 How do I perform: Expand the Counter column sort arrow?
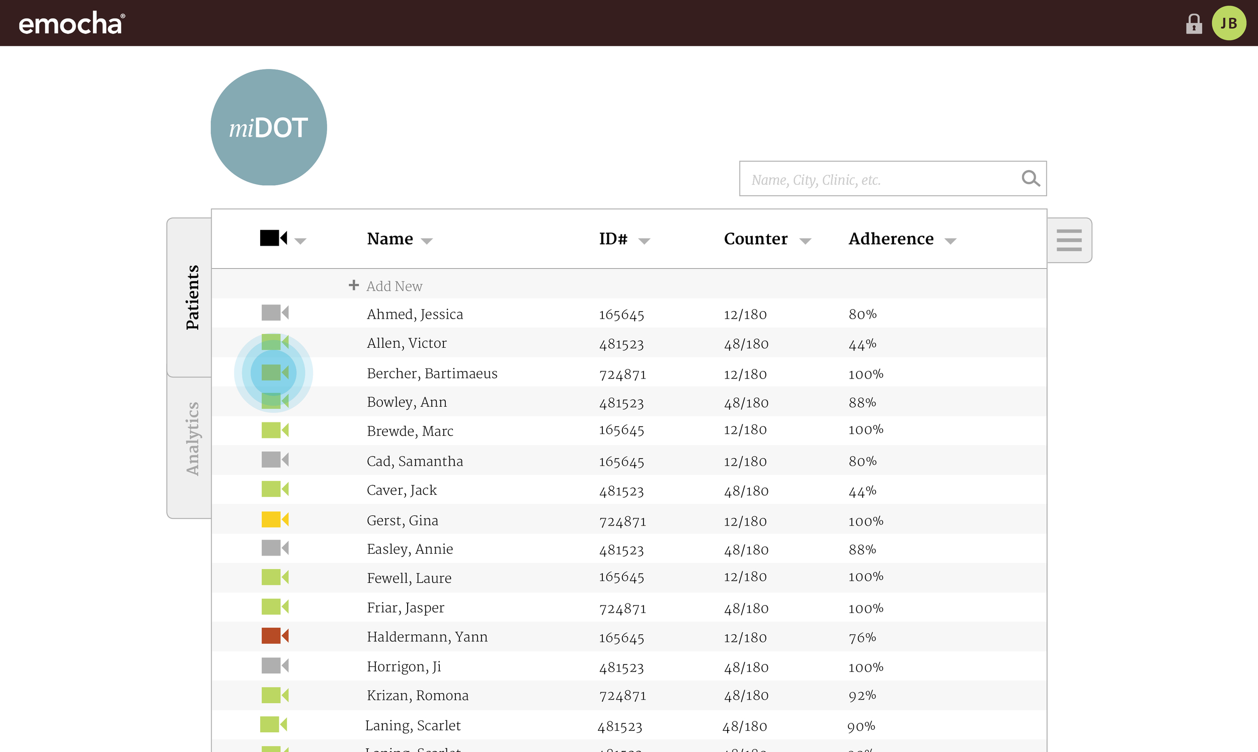(805, 241)
